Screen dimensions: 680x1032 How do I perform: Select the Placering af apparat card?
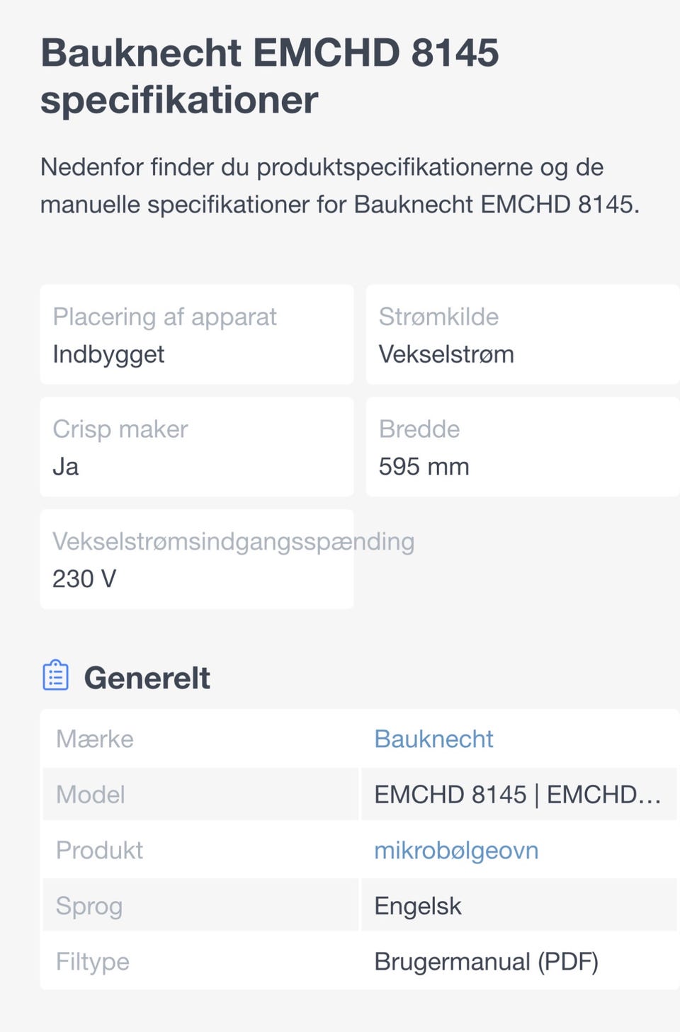click(x=197, y=334)
